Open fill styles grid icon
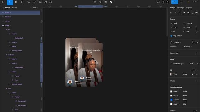The image size is (200, 112). (x=192, y=70)
